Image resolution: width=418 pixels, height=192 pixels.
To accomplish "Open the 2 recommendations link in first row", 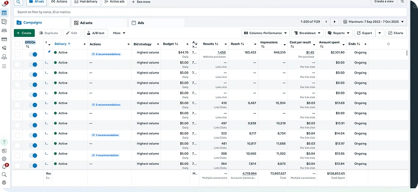I will click(x=106, y=54).
